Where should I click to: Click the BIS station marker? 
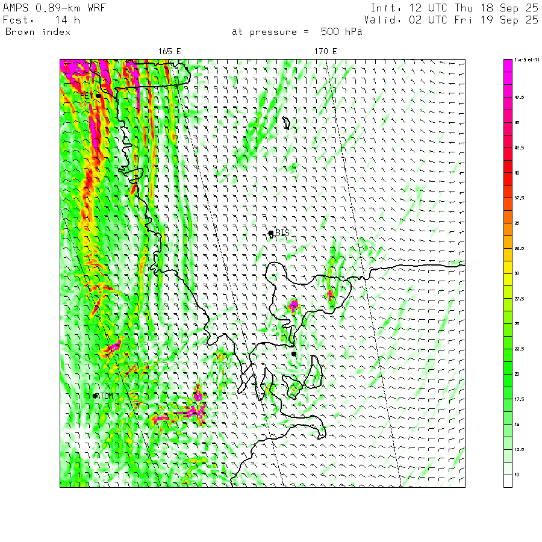[271, 233]
